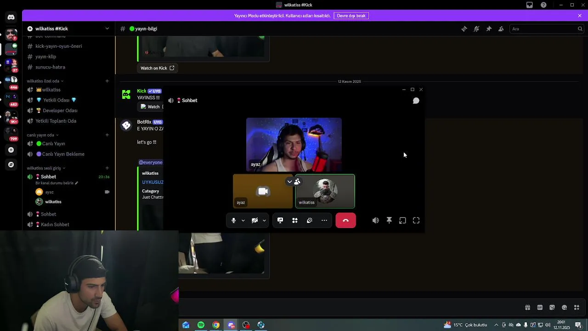
Task: Pin call popout window on top
Action: 389,221
